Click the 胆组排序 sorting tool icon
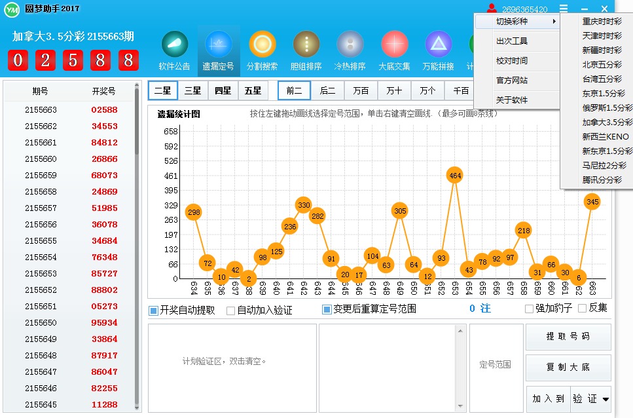The height and width of the screenshot is (418, 633). [306, 49]
